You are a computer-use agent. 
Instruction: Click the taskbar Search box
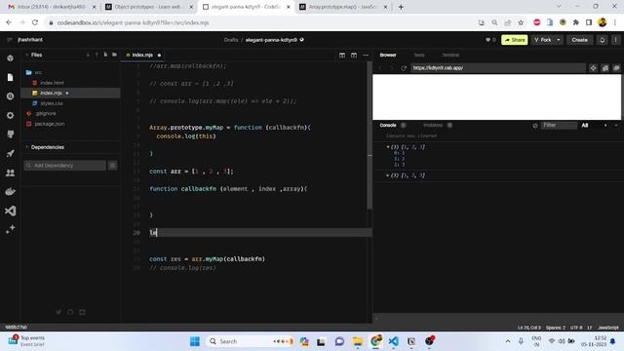pos(251,341)
